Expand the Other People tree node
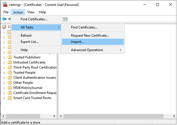Viewport: 177px width, 125px height. pyautogui.click(x=4, y=83)
